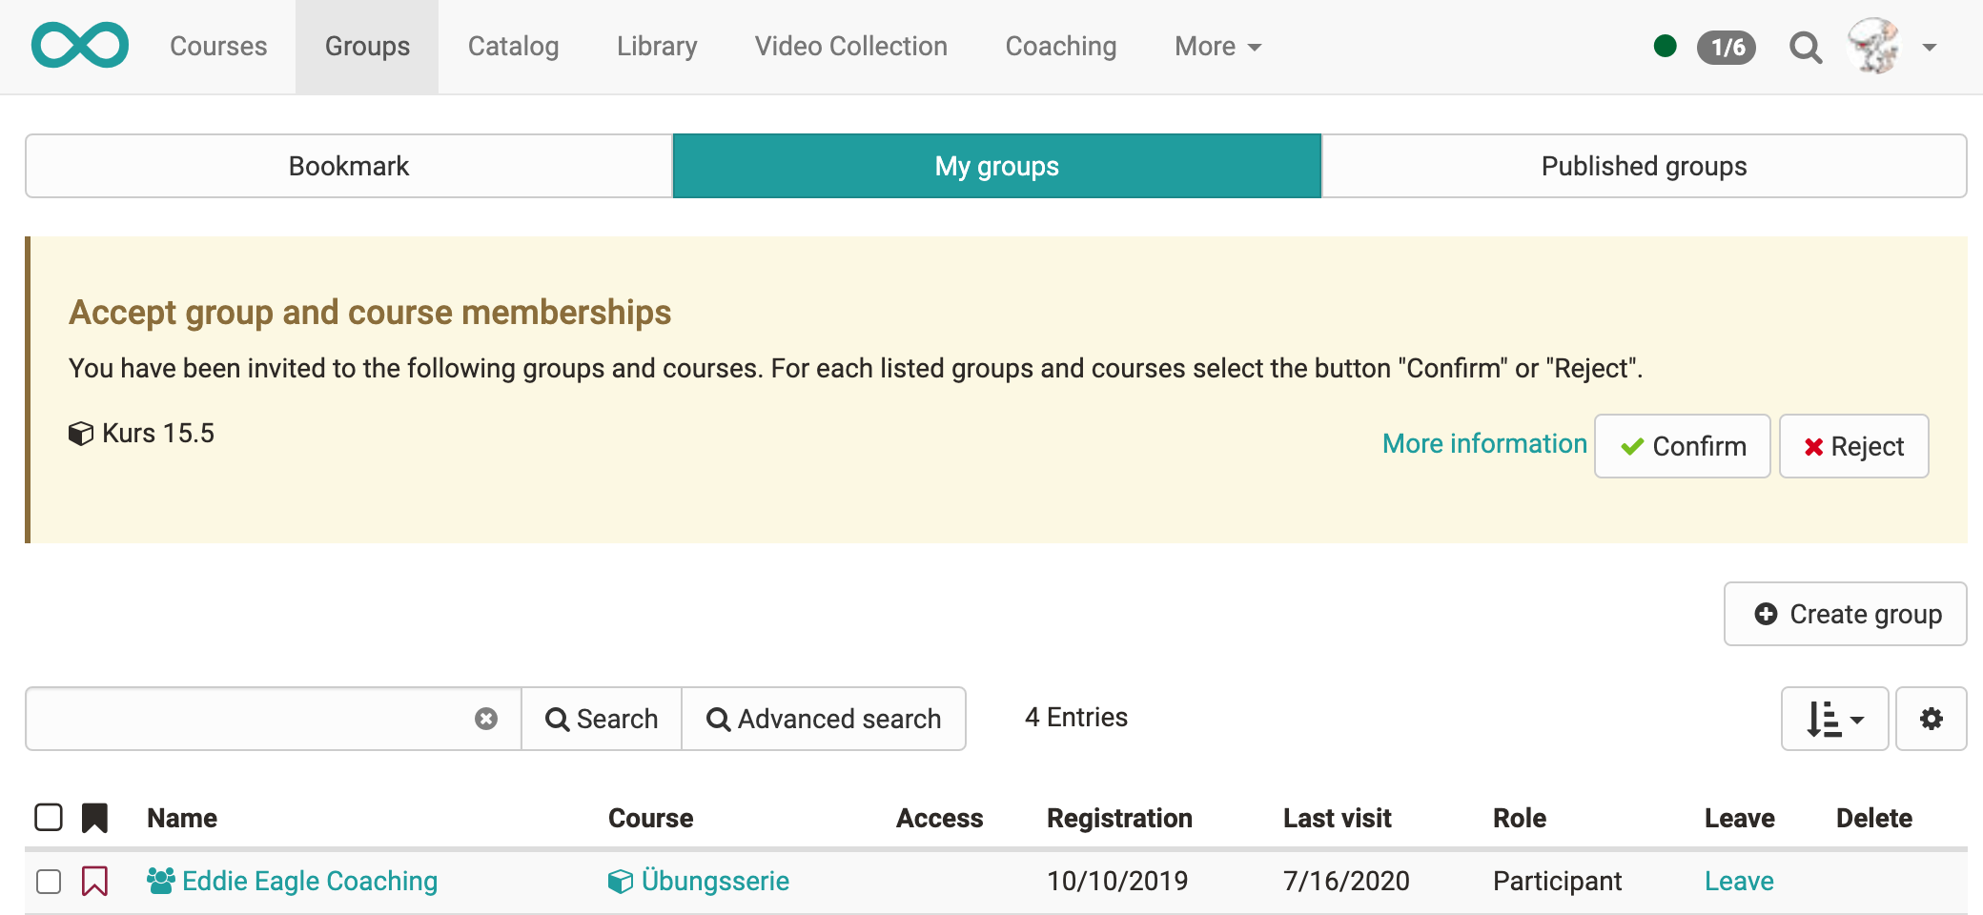The width and height of the screenshot is (1983, 915).
Task: Open the Coaching menu item
Action: coord(1060,47)
